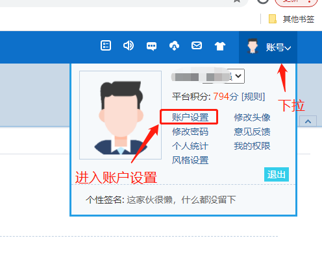Click the [规则] points rules link

click(253, 97)
